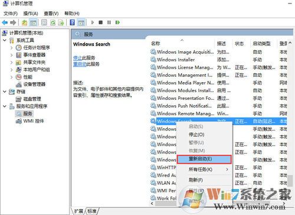Switch to the 标准 tab
This screenshot has width=295, height=215.
pyautogui.click(x=92, y=211)
